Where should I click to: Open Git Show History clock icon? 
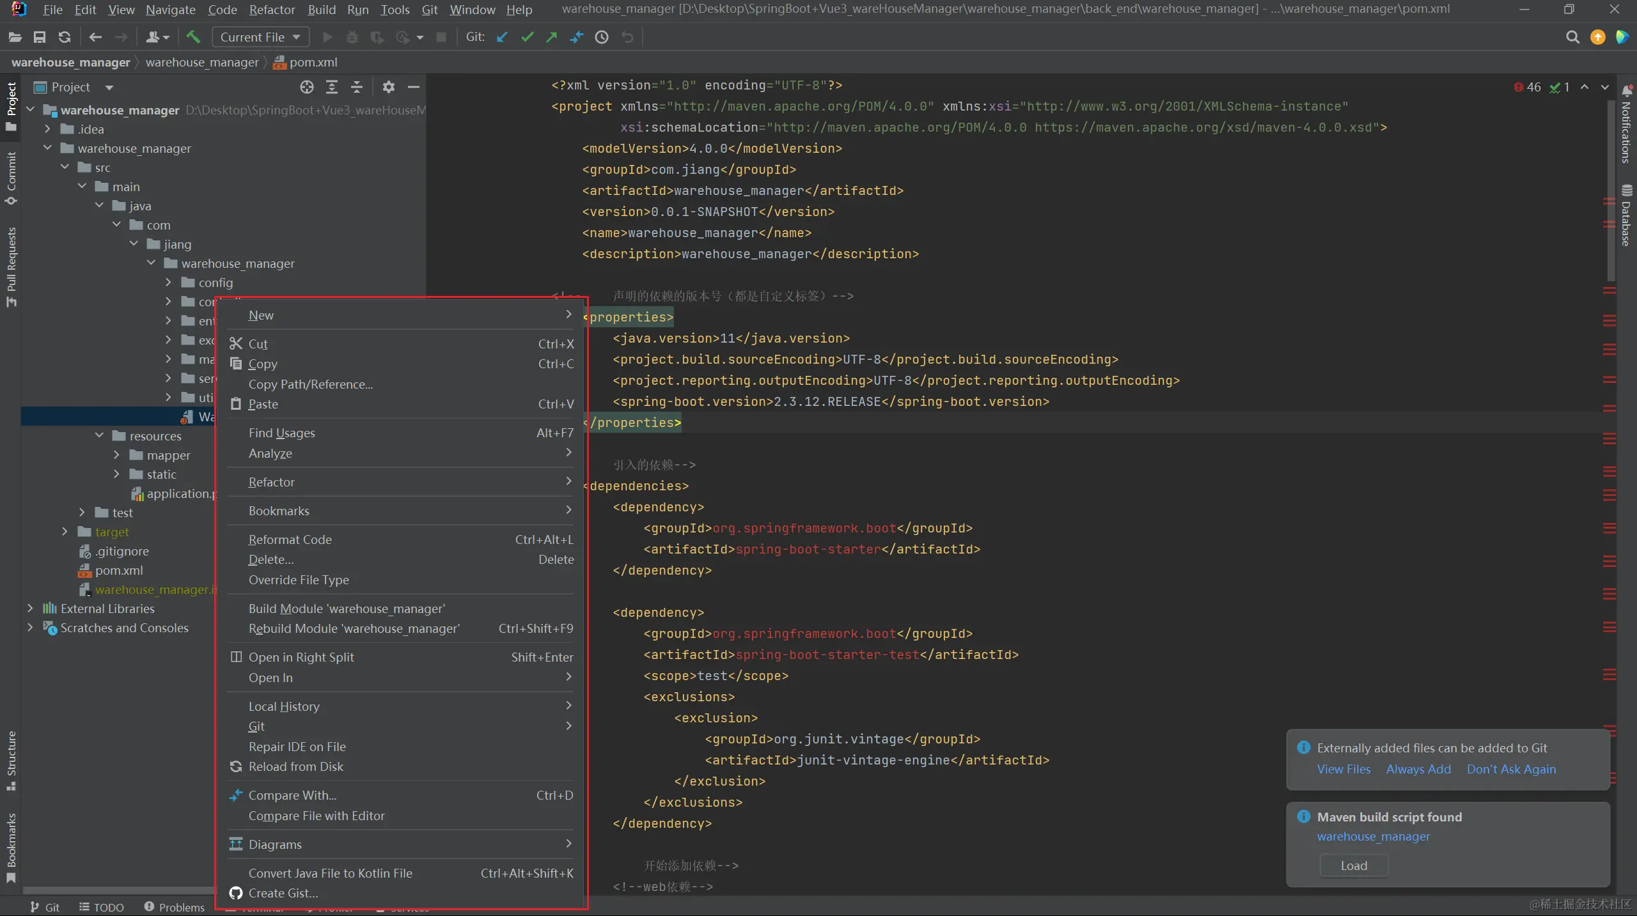click(602, 37)
